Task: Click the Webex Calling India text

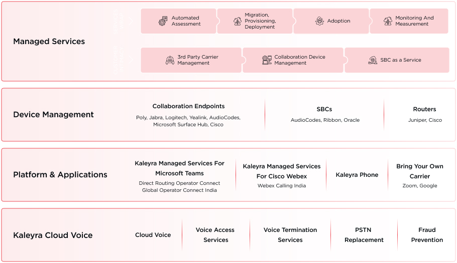Action: pos(282,186)
